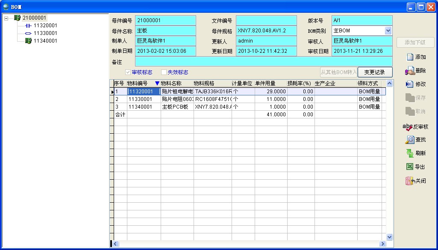This screenshot has width=438, height=250.
Task: Click the 查找 (Search) icon
Action: tap(410, 140)
